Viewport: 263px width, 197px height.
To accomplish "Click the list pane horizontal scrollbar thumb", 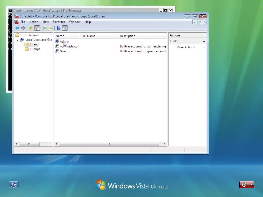I will tap(109, 144).
